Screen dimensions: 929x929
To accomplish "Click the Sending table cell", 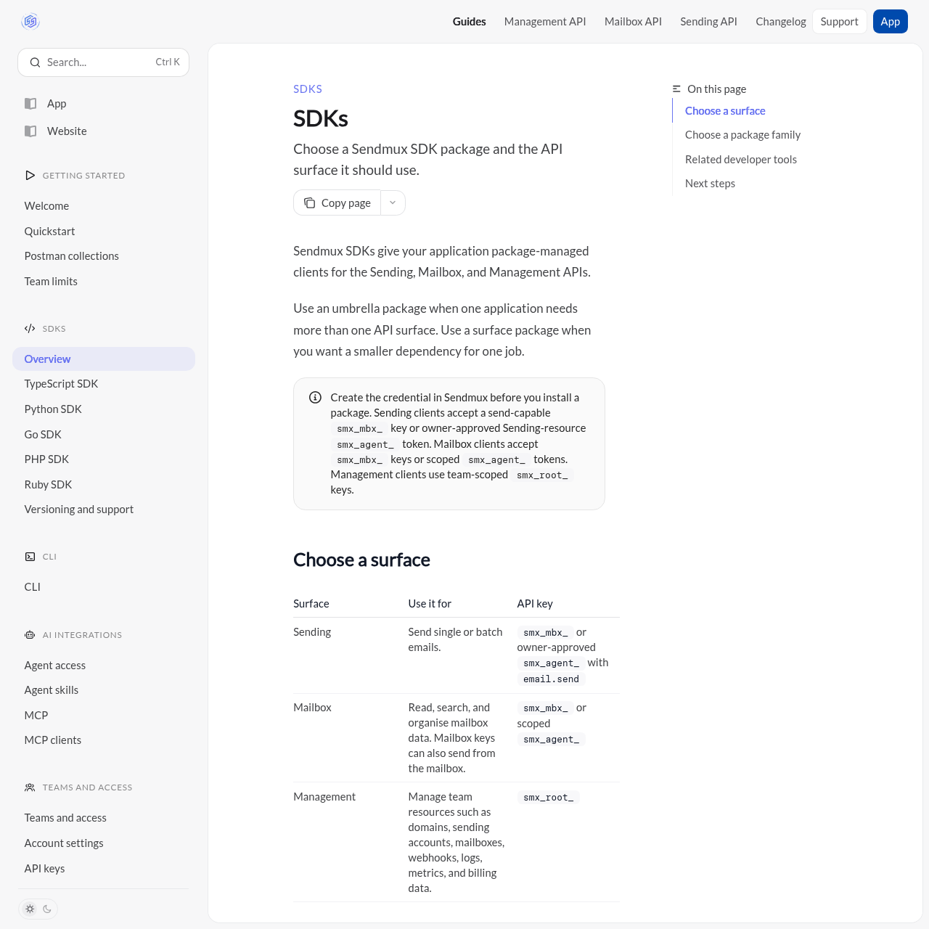I will pyautogui.click(x=312, y=631).
